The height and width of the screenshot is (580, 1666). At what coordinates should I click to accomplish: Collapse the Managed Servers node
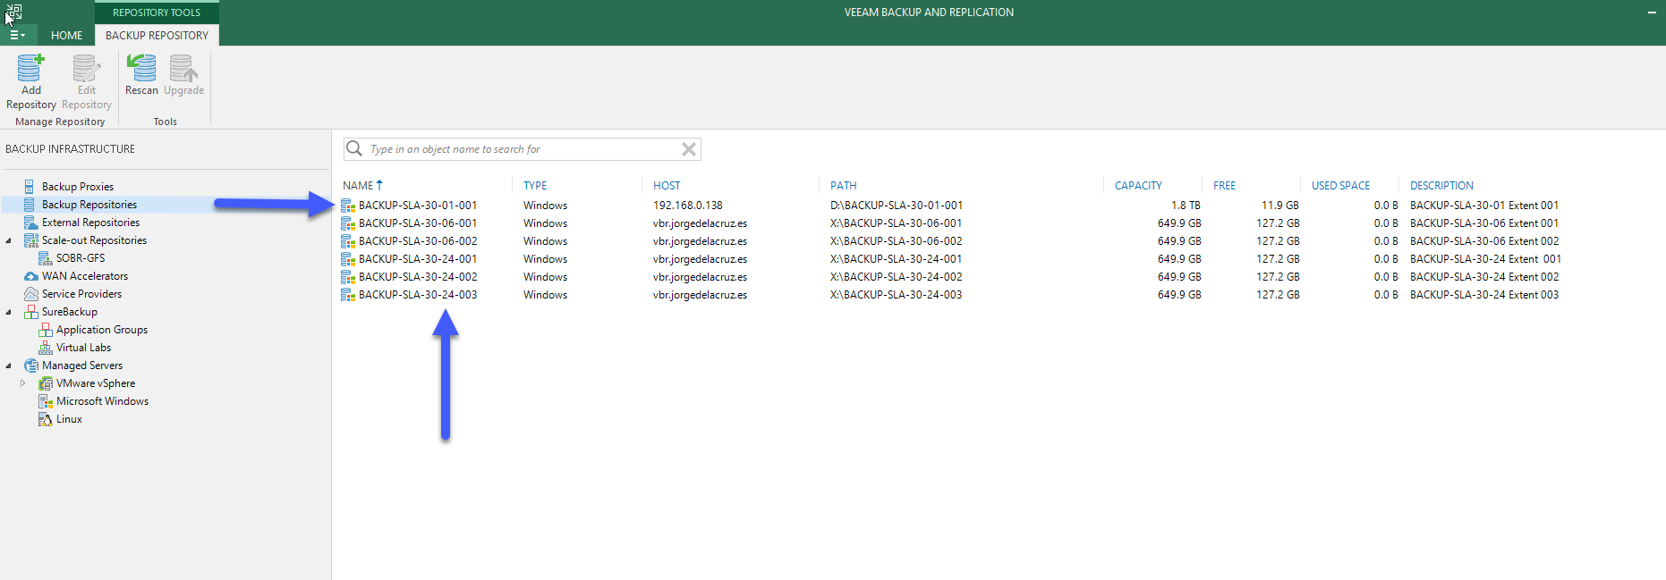pos(9,366)
